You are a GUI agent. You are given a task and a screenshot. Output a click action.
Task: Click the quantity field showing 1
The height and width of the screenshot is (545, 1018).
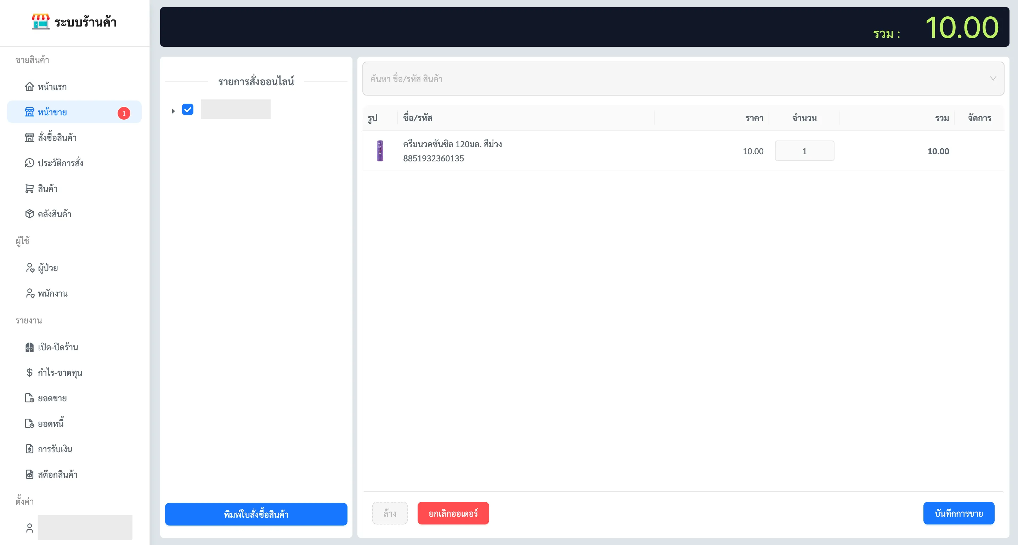pos(804,151)
